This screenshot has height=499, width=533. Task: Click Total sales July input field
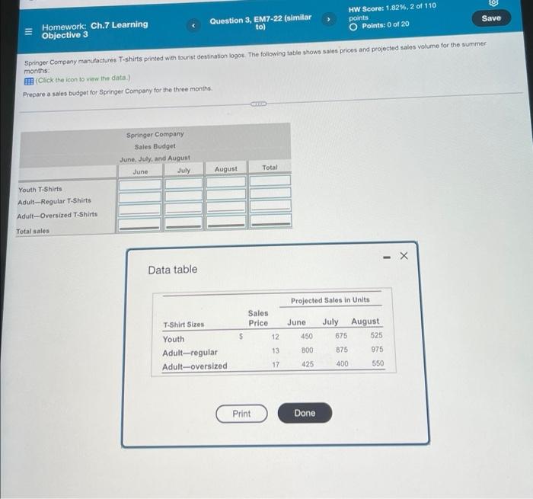184,222
